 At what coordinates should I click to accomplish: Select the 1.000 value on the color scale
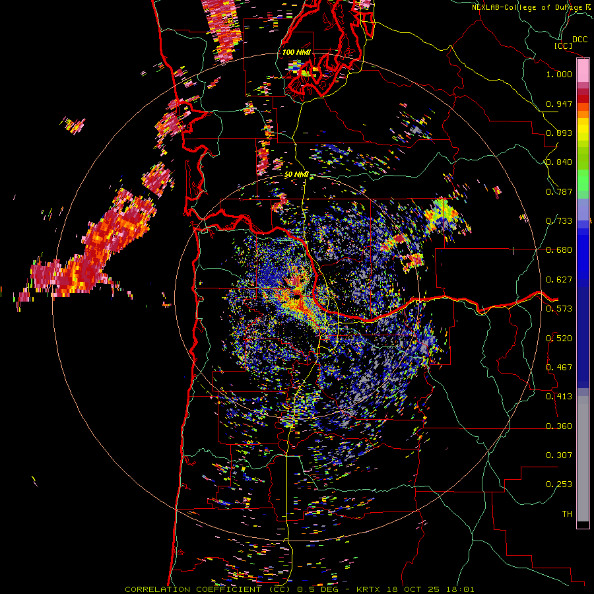(x=559, y=74)
